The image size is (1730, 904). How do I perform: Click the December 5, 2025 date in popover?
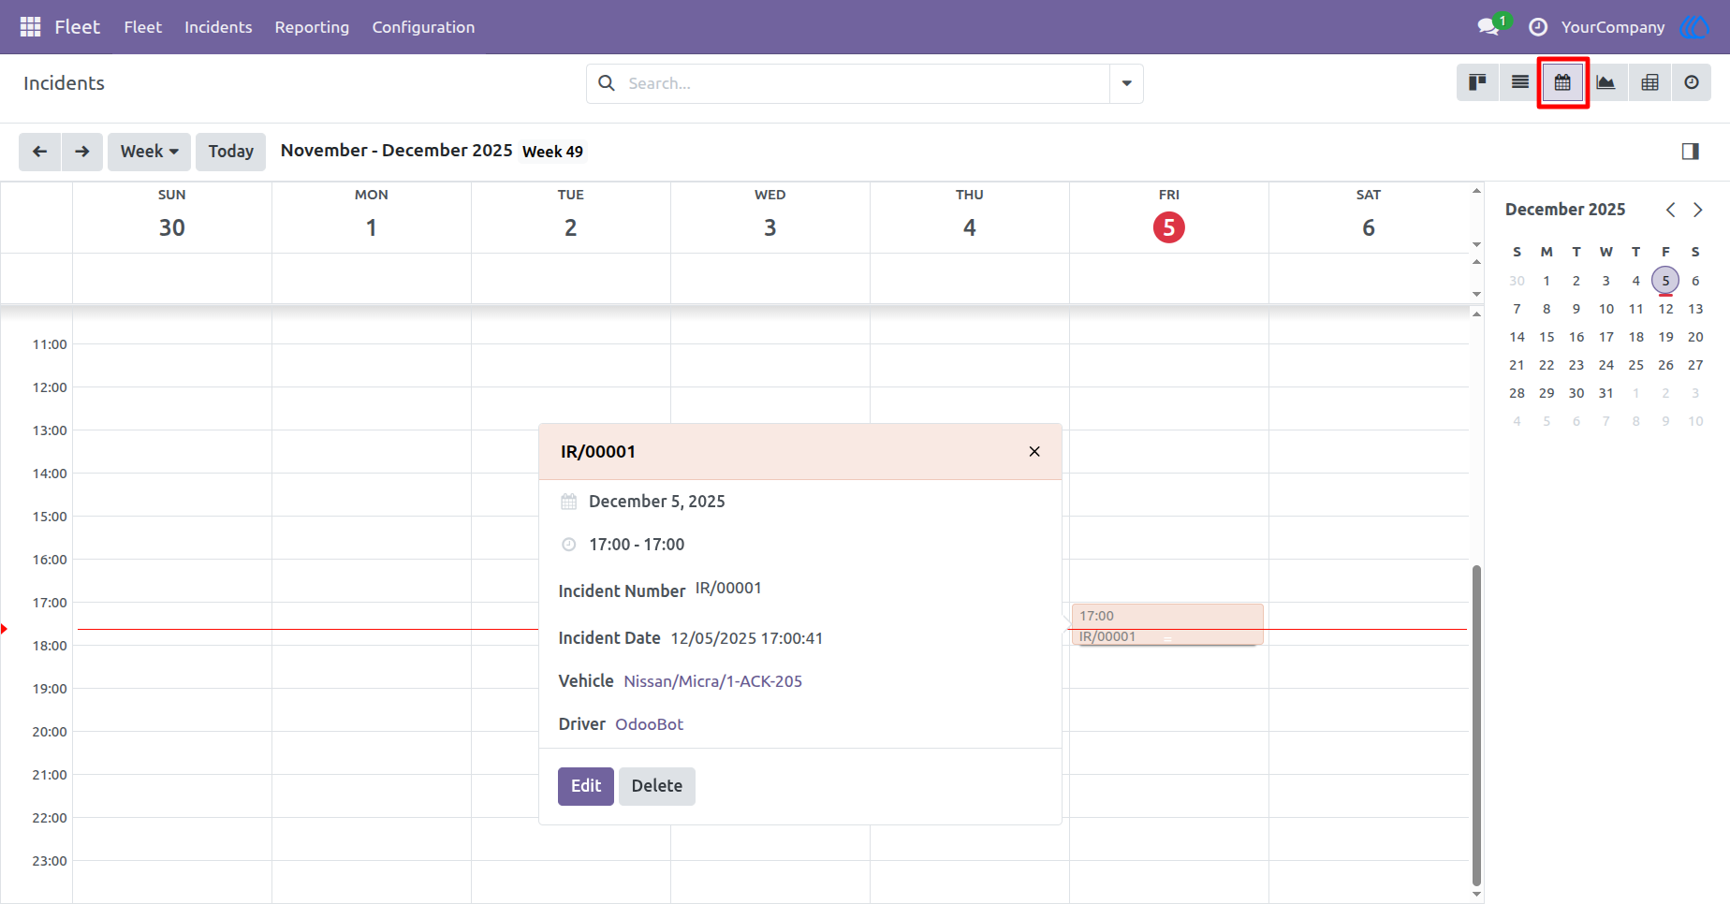pos(657,502)
